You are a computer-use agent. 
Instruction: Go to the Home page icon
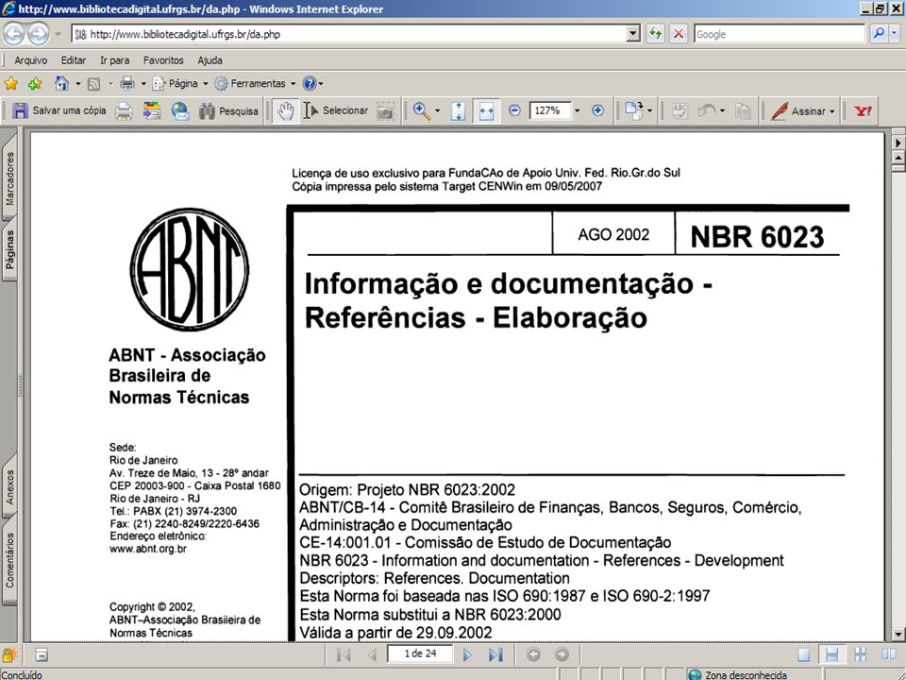[x=62, y=83]
